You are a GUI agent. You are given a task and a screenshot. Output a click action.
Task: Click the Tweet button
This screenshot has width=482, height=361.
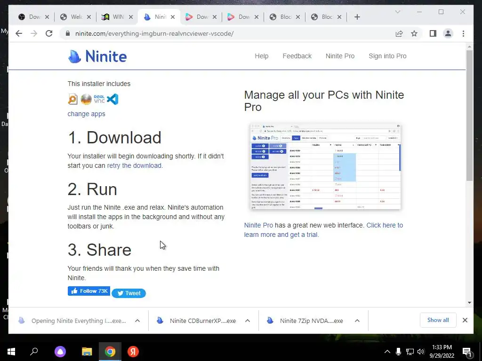[129, 293]
